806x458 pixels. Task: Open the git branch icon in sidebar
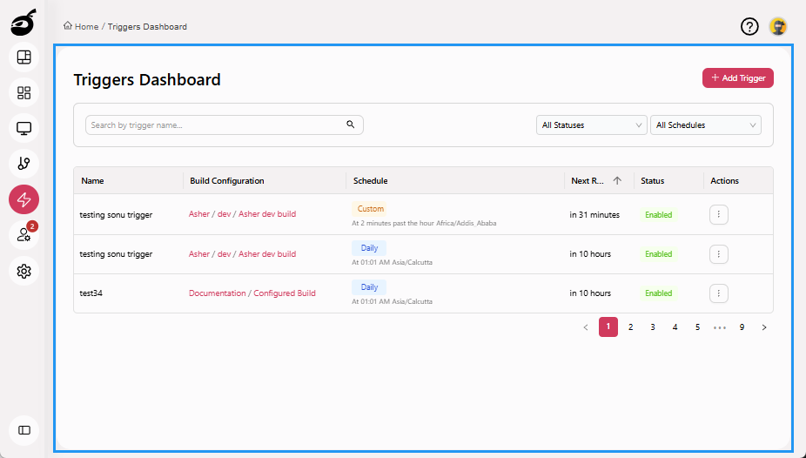coord(24,164)
